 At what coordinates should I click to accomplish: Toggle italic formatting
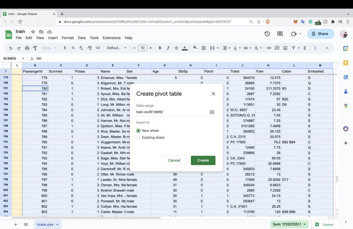click(168, 48)
